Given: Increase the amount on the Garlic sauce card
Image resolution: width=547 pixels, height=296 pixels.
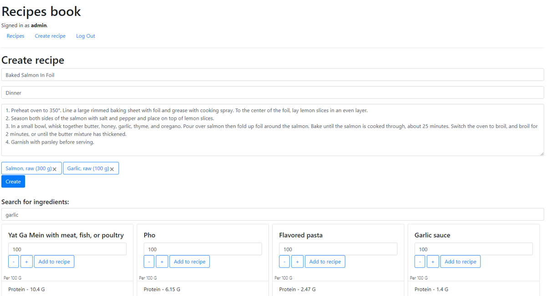Looking at the screenshot, I should tap(433, 261).
